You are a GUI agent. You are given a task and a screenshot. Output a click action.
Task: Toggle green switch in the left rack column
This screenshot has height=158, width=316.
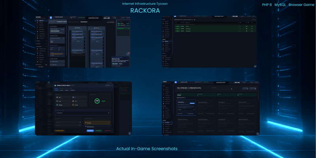(79, 41)
